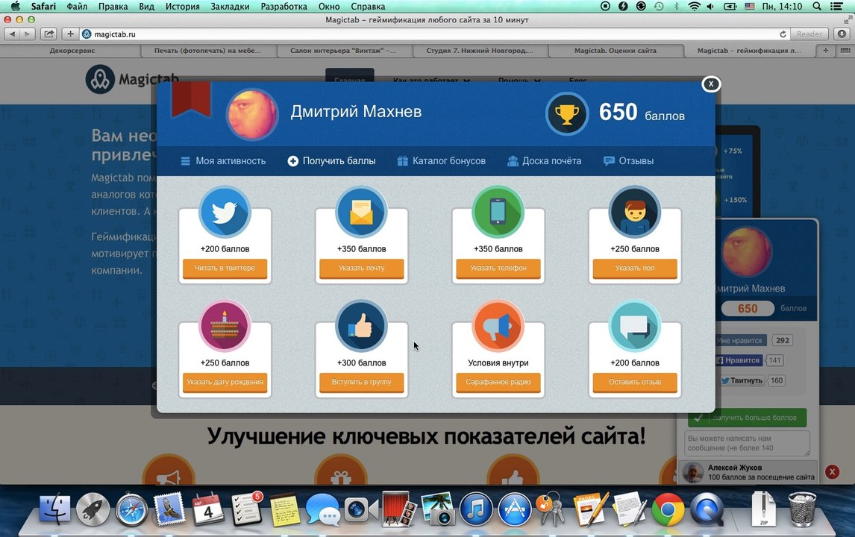This screenshot has height=537, width=855.
Task: Reload the page with the refresh icon
Action: point(783,34)
